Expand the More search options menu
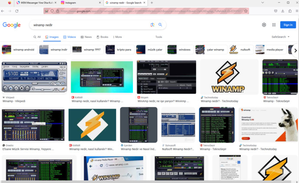 (117, 37)
